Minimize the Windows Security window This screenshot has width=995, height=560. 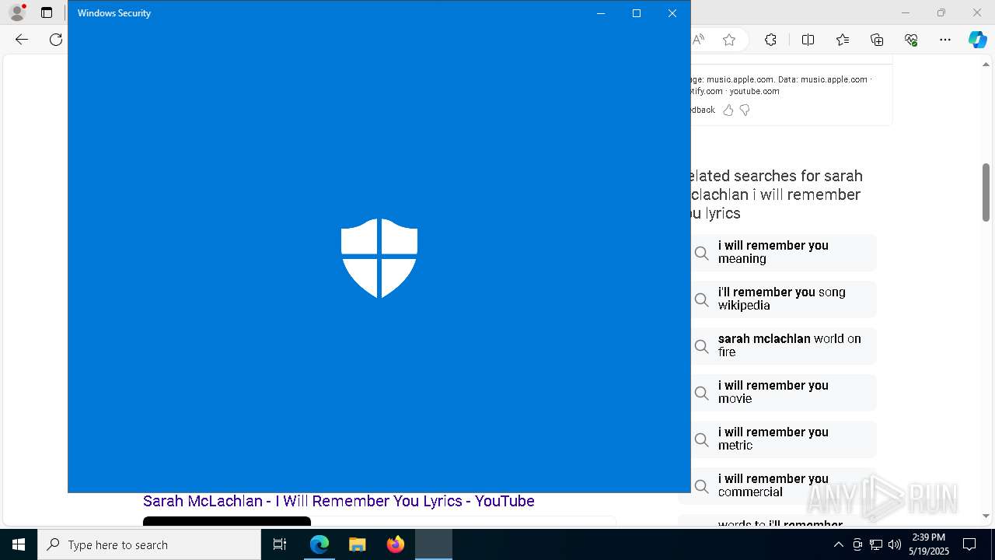click(x=600, y=13)
